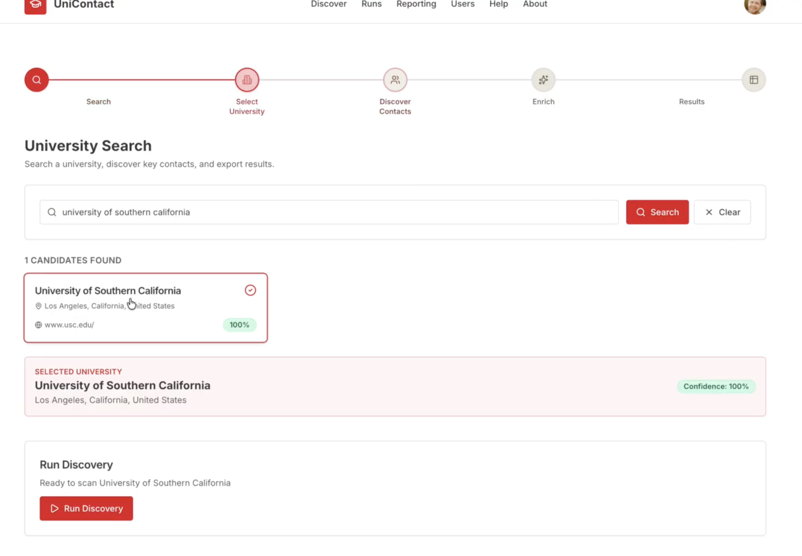Click the Results step label
The height and width of the screenshot is (556, 802).
[692, 102]
